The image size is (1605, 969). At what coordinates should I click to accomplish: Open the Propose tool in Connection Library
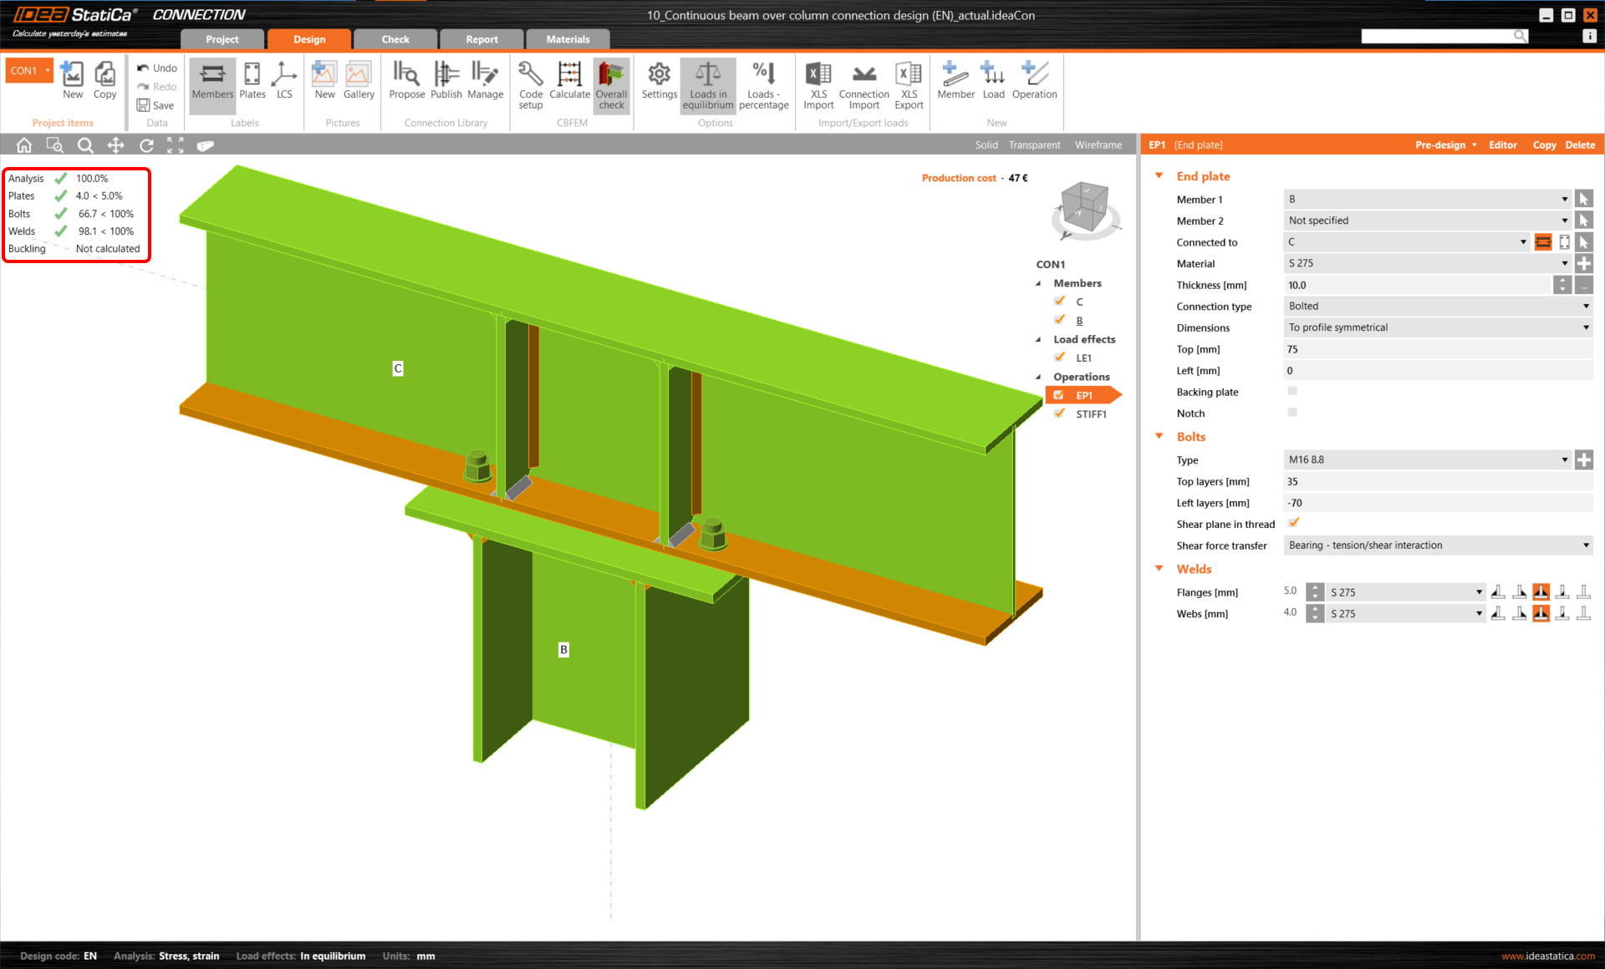pos(407,84)
